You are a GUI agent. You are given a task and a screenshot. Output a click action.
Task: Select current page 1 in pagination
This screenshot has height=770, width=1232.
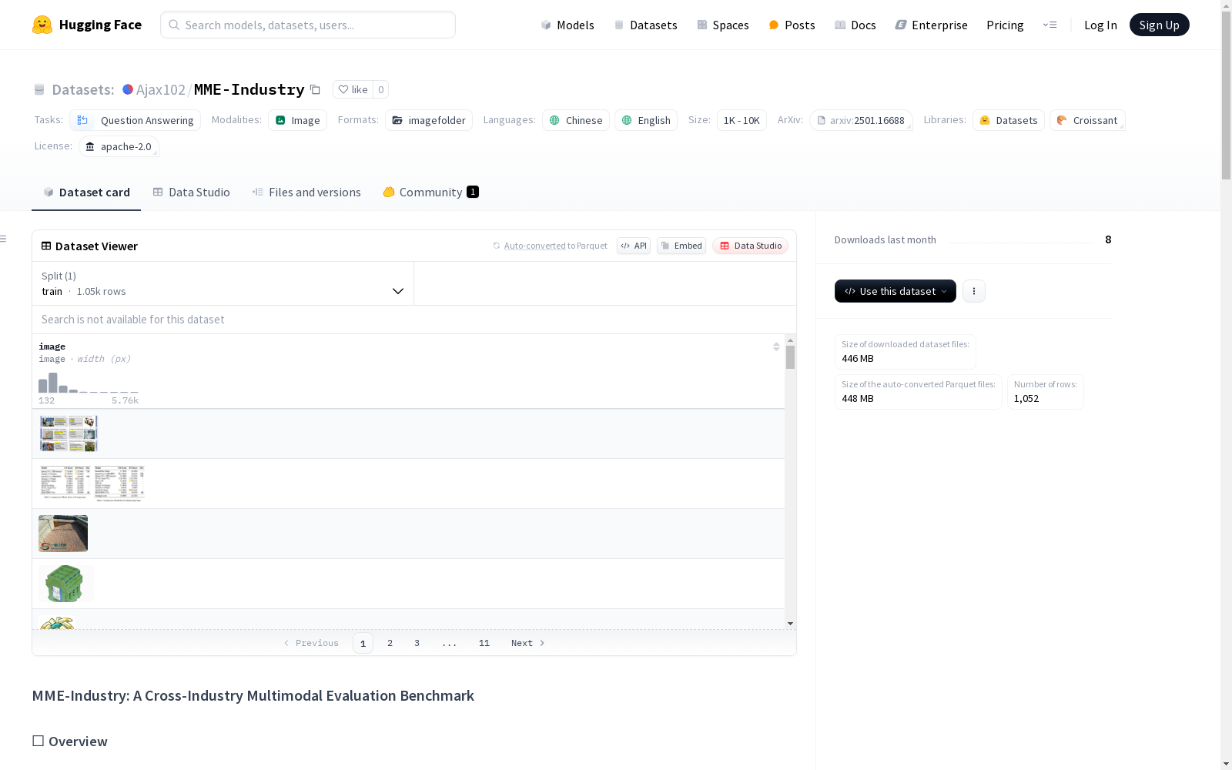[363, 643]
